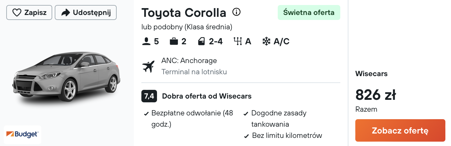Click the passenger seats icon
This screenshot has width=451, height=146.
(x=146, y=41)
